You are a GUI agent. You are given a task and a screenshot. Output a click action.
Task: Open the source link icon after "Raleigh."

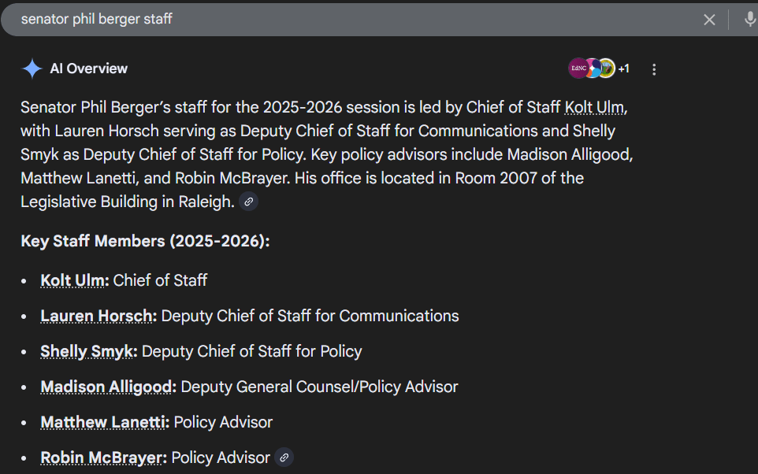pyautogui.click(x=248, y=202)
